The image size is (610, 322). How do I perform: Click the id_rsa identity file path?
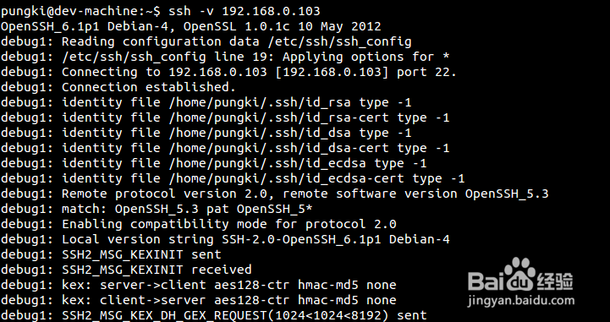(x=260, y=102)
